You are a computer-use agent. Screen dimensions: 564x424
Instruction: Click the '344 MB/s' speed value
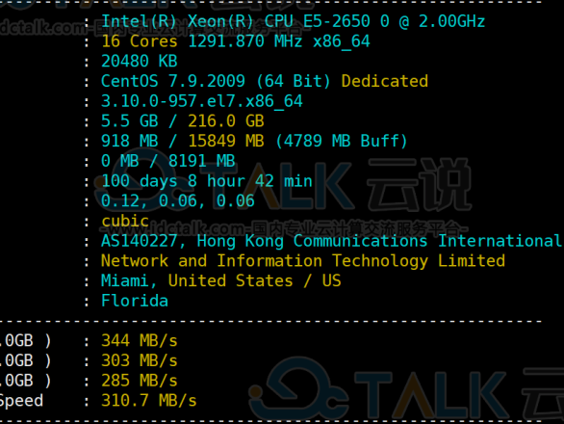[140, 341]
